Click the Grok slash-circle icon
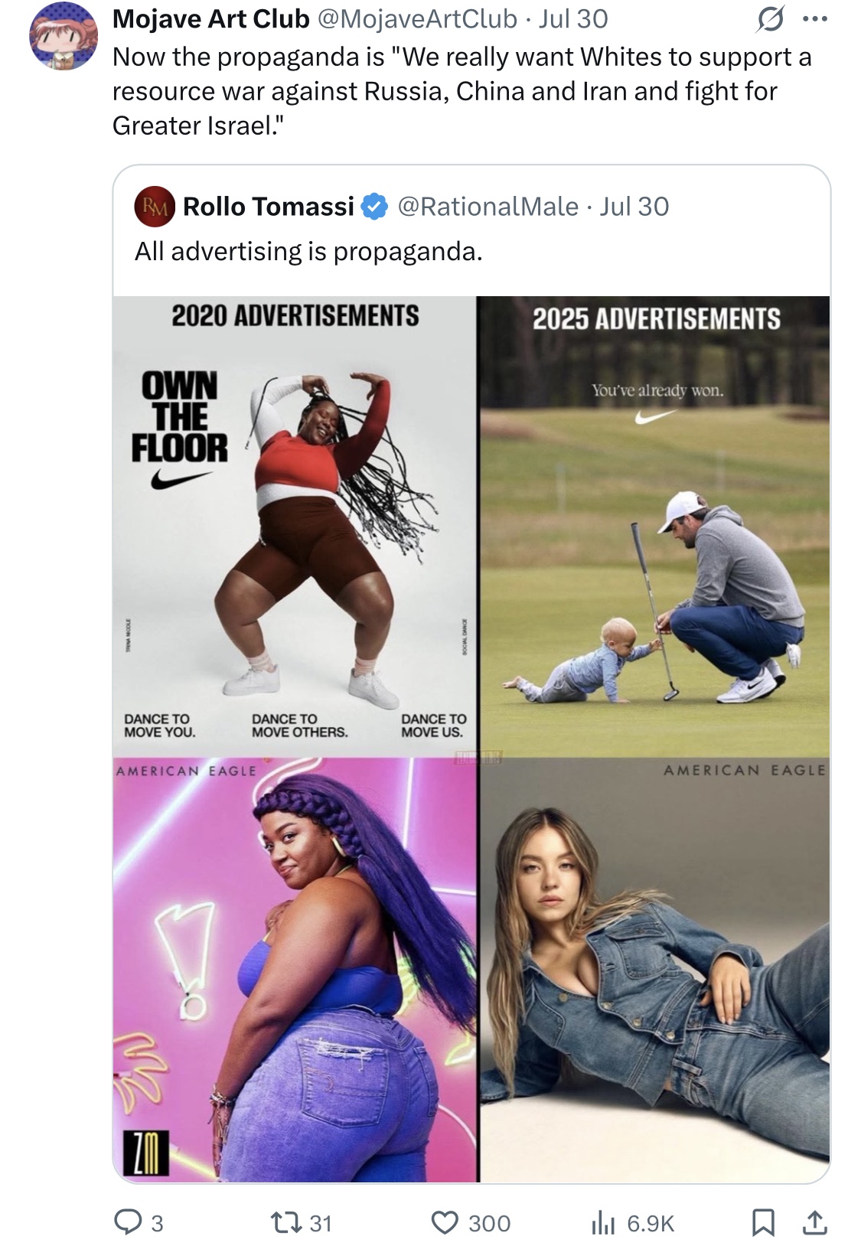The image size is (861, 1249). (768, 21)
